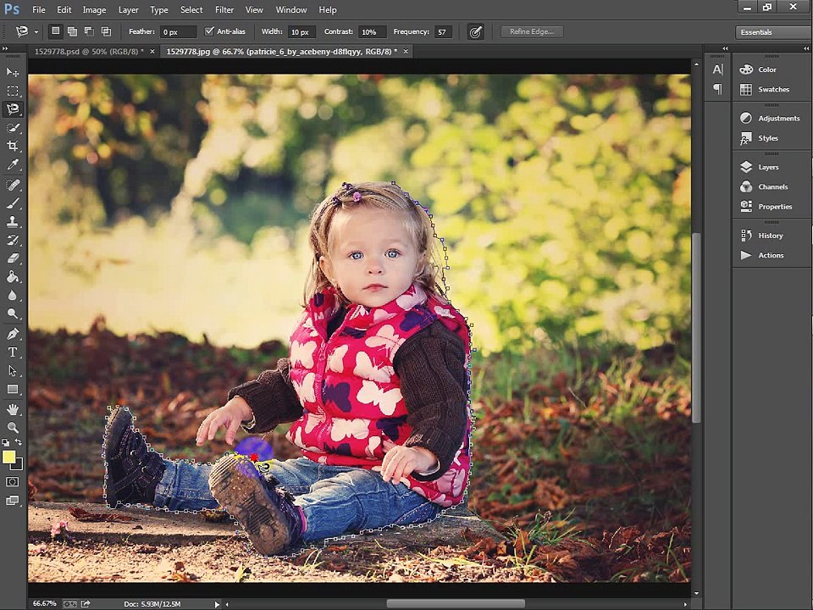Select the Horizontal Type tool
Image resolution: width=813 pixels, height=610 pixels.
click(13, 352)
